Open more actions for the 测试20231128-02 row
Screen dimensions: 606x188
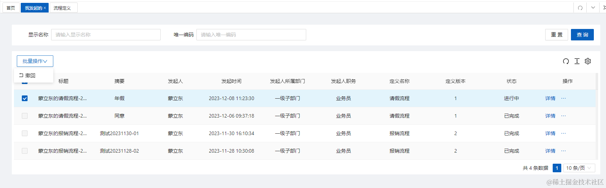pos(563,151)
